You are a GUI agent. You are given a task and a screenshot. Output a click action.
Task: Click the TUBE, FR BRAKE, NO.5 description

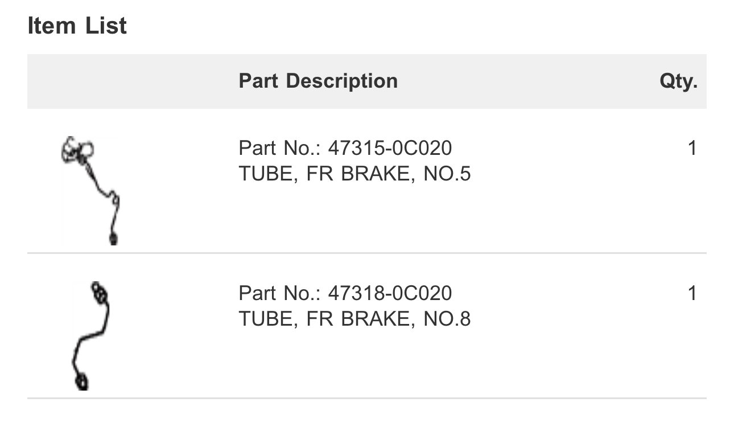tap(354, 174)
